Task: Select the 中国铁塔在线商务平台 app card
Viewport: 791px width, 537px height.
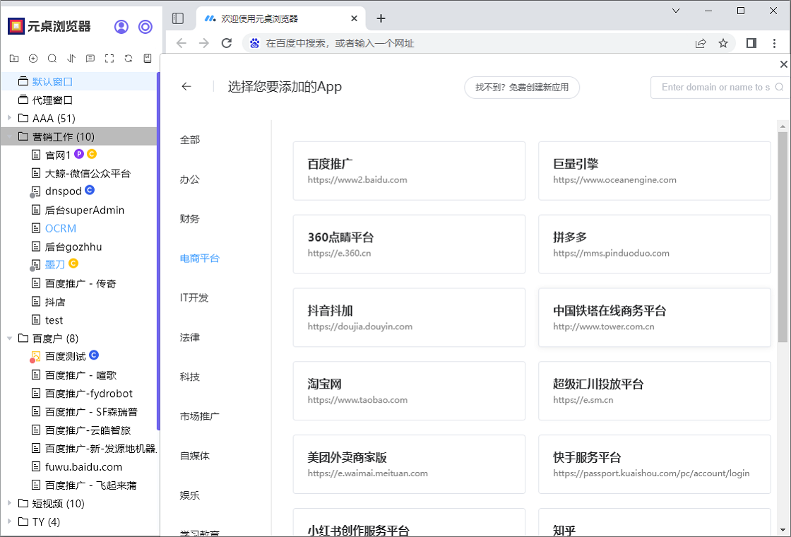Action: [655, 318]
